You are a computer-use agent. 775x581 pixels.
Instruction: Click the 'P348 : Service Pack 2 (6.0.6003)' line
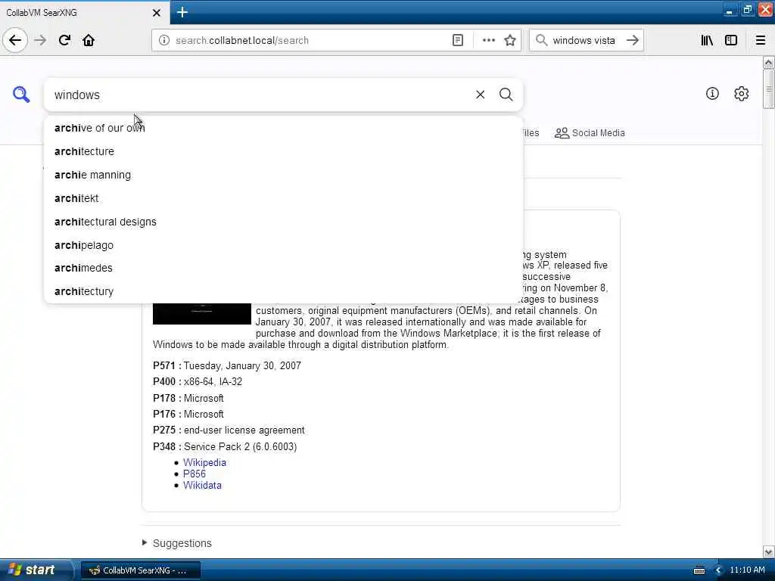[x=225, y=446]
